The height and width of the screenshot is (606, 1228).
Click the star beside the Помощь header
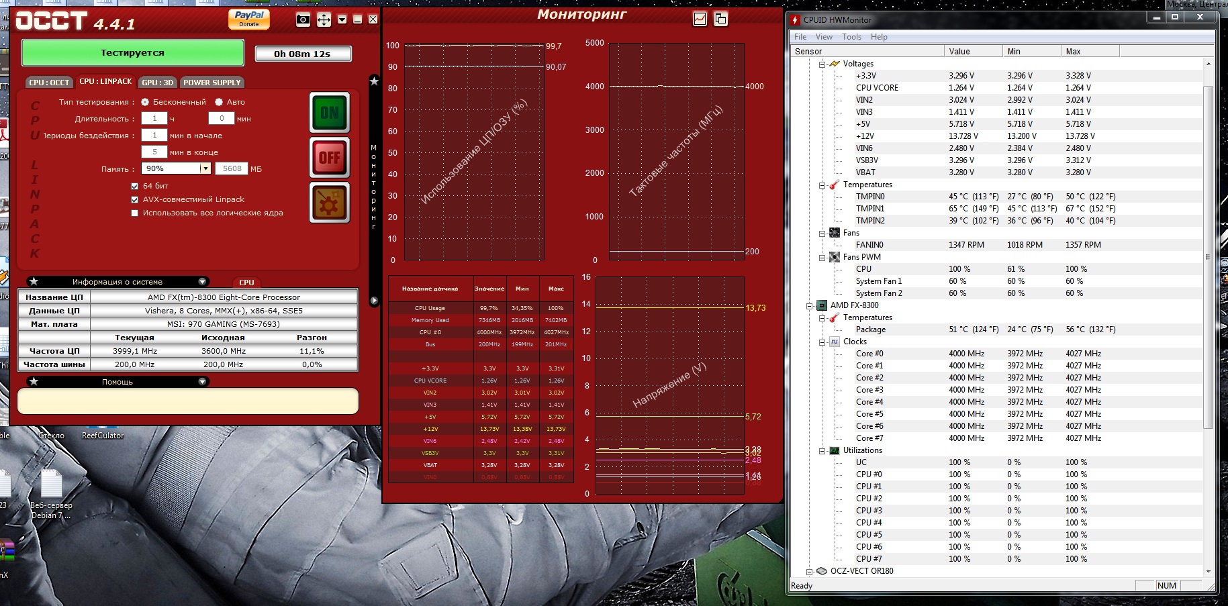point(34,381)
